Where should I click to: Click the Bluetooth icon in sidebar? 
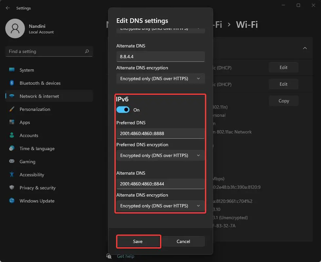coord(12,83)
